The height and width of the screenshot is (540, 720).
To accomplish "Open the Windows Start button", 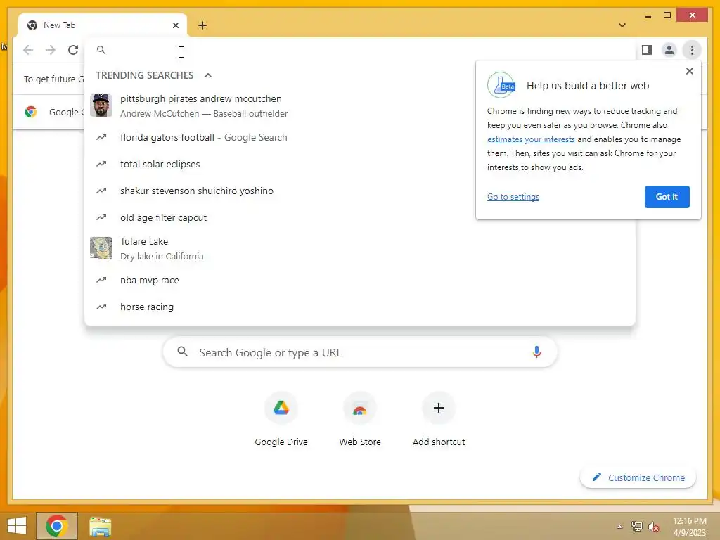I will (x=17, y=526).
